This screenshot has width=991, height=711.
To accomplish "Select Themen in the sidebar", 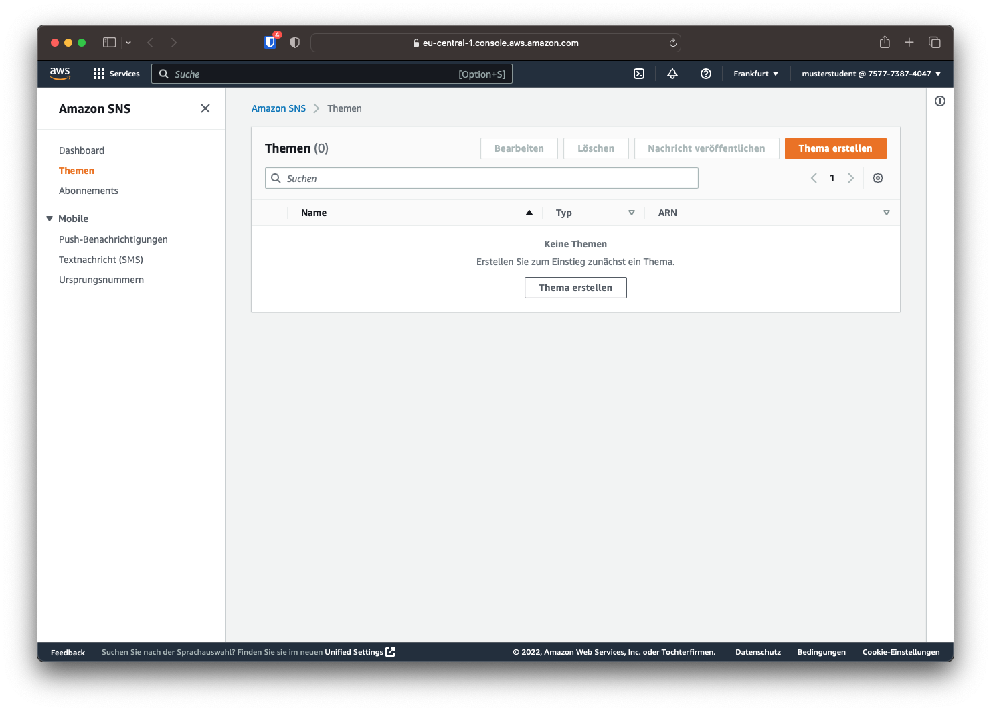I will (x=76, y=171).
